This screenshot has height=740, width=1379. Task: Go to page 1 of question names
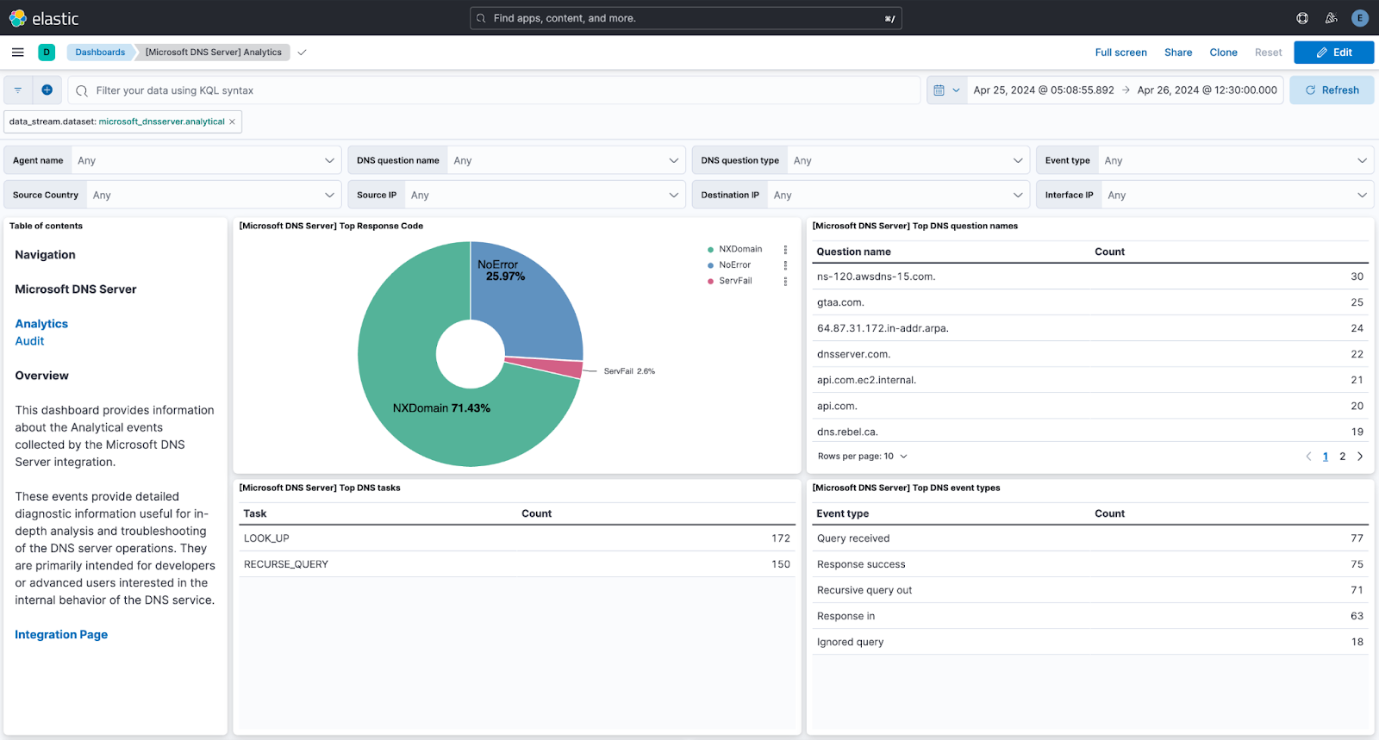point(1326,457)
